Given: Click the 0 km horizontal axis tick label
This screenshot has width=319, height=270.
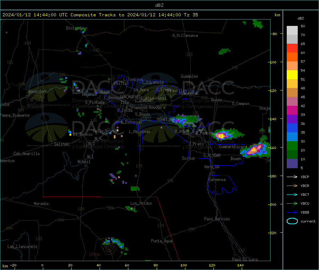Looking at the screenshot, I should [x=42, y=265].
